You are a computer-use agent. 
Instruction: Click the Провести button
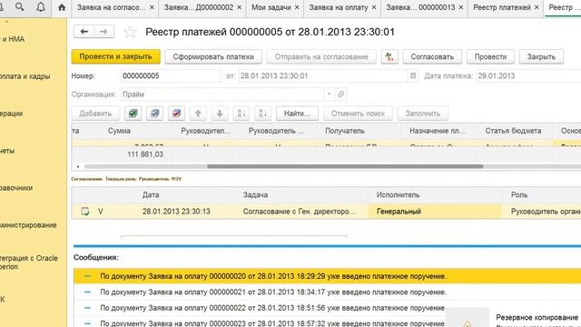pos(490,56)
